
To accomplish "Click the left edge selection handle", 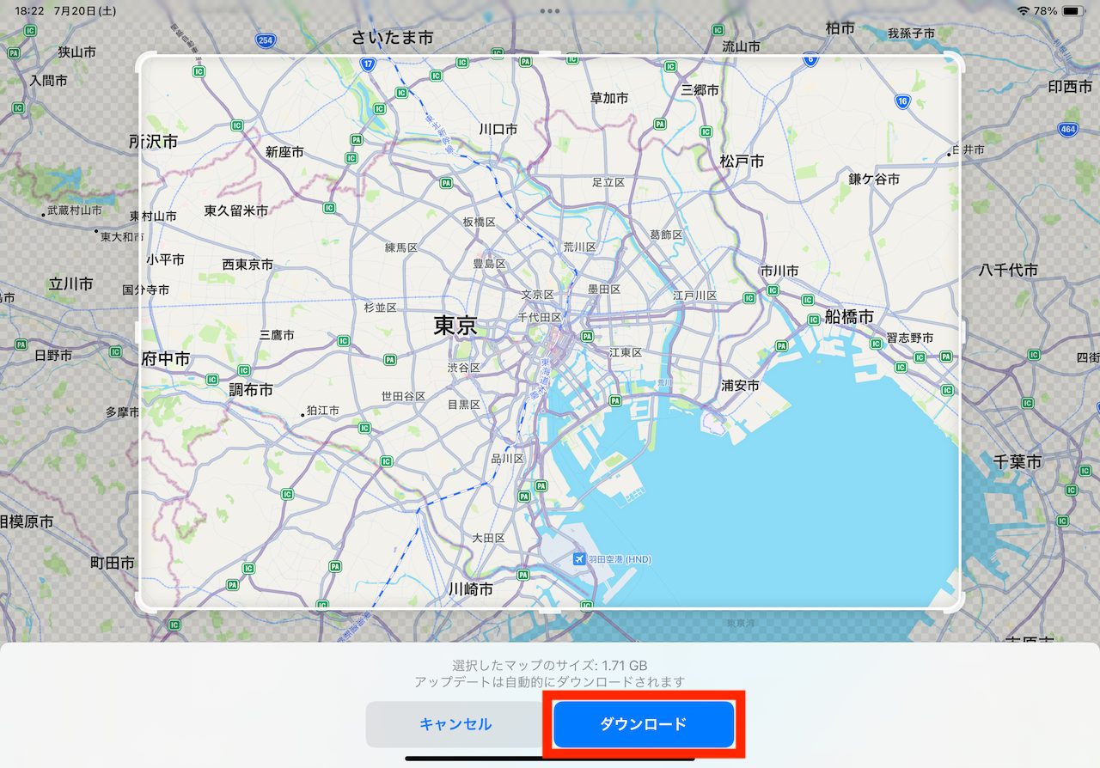I will (138, 332).
